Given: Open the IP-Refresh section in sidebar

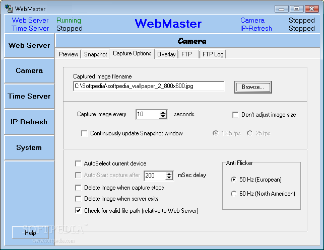Looking at the screenshot, I should 29,122.
